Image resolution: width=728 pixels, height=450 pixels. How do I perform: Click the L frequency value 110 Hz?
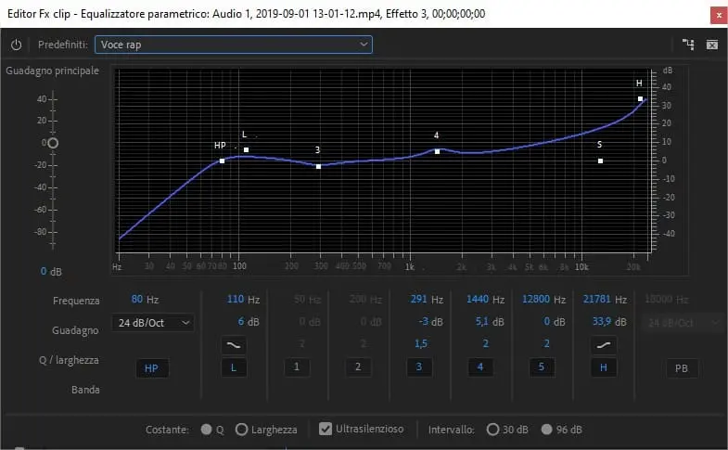point(236,299)
